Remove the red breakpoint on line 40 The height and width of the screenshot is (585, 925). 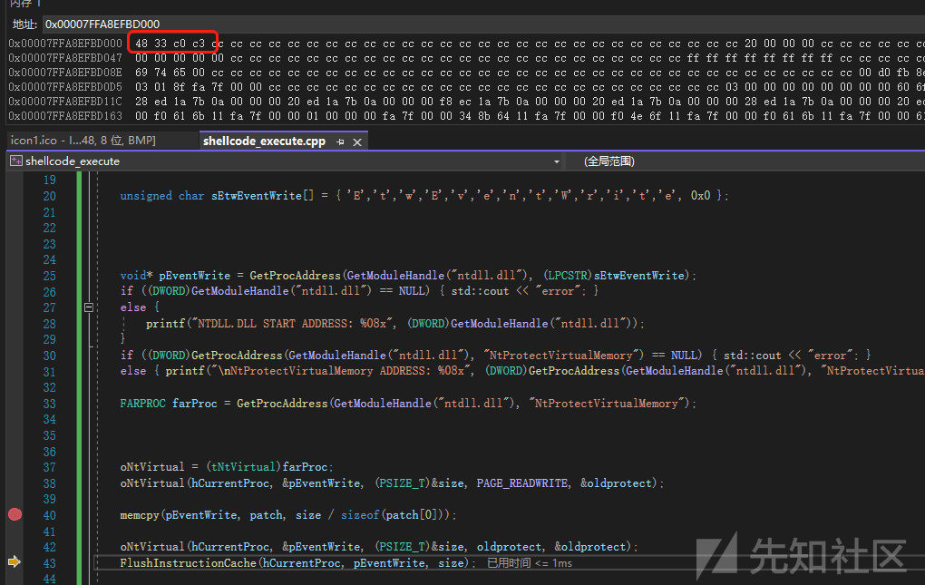(x=15, y=514)
